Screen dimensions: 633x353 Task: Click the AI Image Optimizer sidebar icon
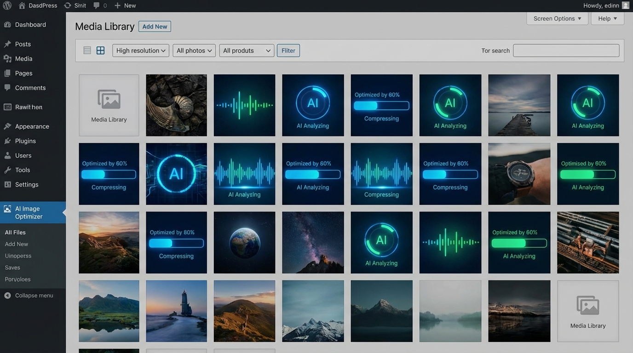click(7, 209)
